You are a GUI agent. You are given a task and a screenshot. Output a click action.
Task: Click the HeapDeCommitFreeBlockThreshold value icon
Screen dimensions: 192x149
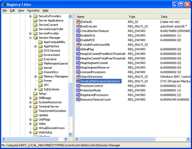pos(78,54)
